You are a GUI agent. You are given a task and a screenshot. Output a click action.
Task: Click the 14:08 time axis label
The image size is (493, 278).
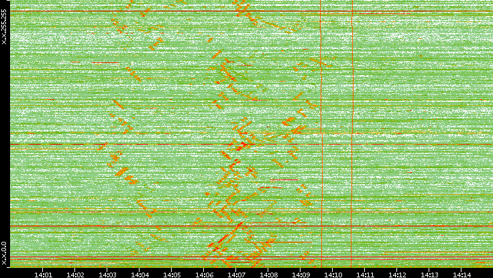(x=268, y=275)
